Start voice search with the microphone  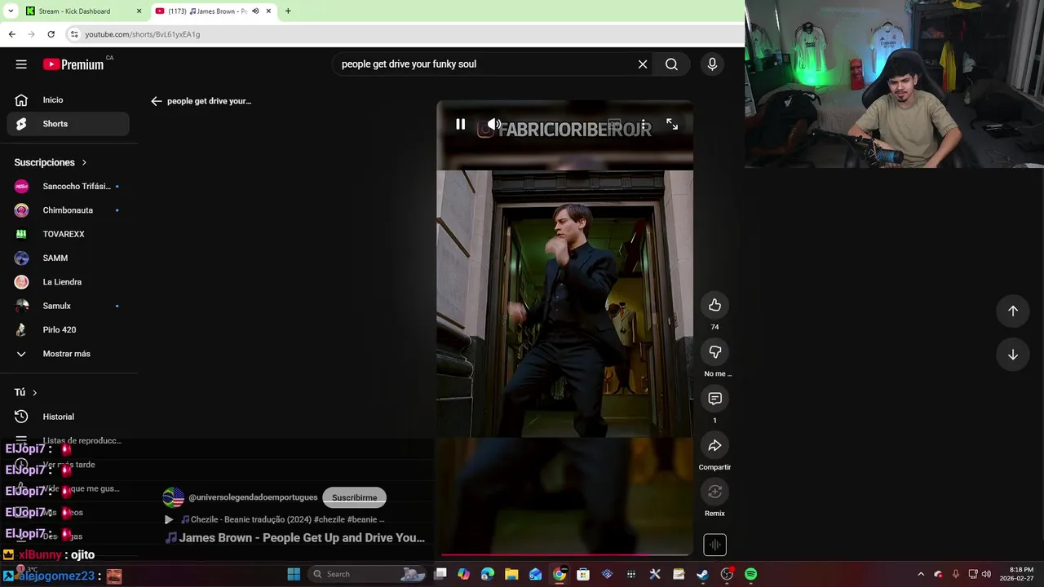pos(712,64)
